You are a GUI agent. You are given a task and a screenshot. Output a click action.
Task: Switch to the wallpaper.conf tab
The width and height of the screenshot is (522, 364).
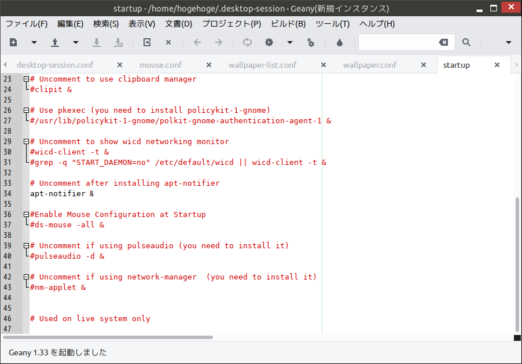(x=370, y=65)
